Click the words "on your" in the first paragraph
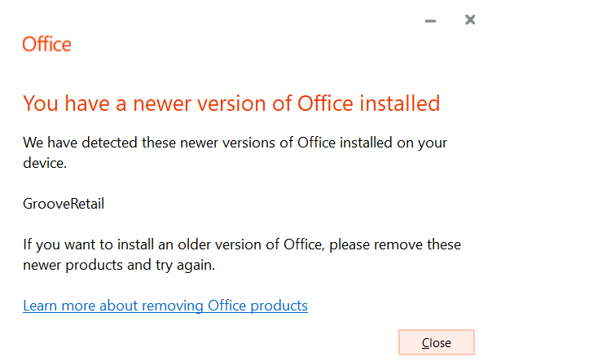Screen dimensions: 602x361 click(x=424, y=143)
